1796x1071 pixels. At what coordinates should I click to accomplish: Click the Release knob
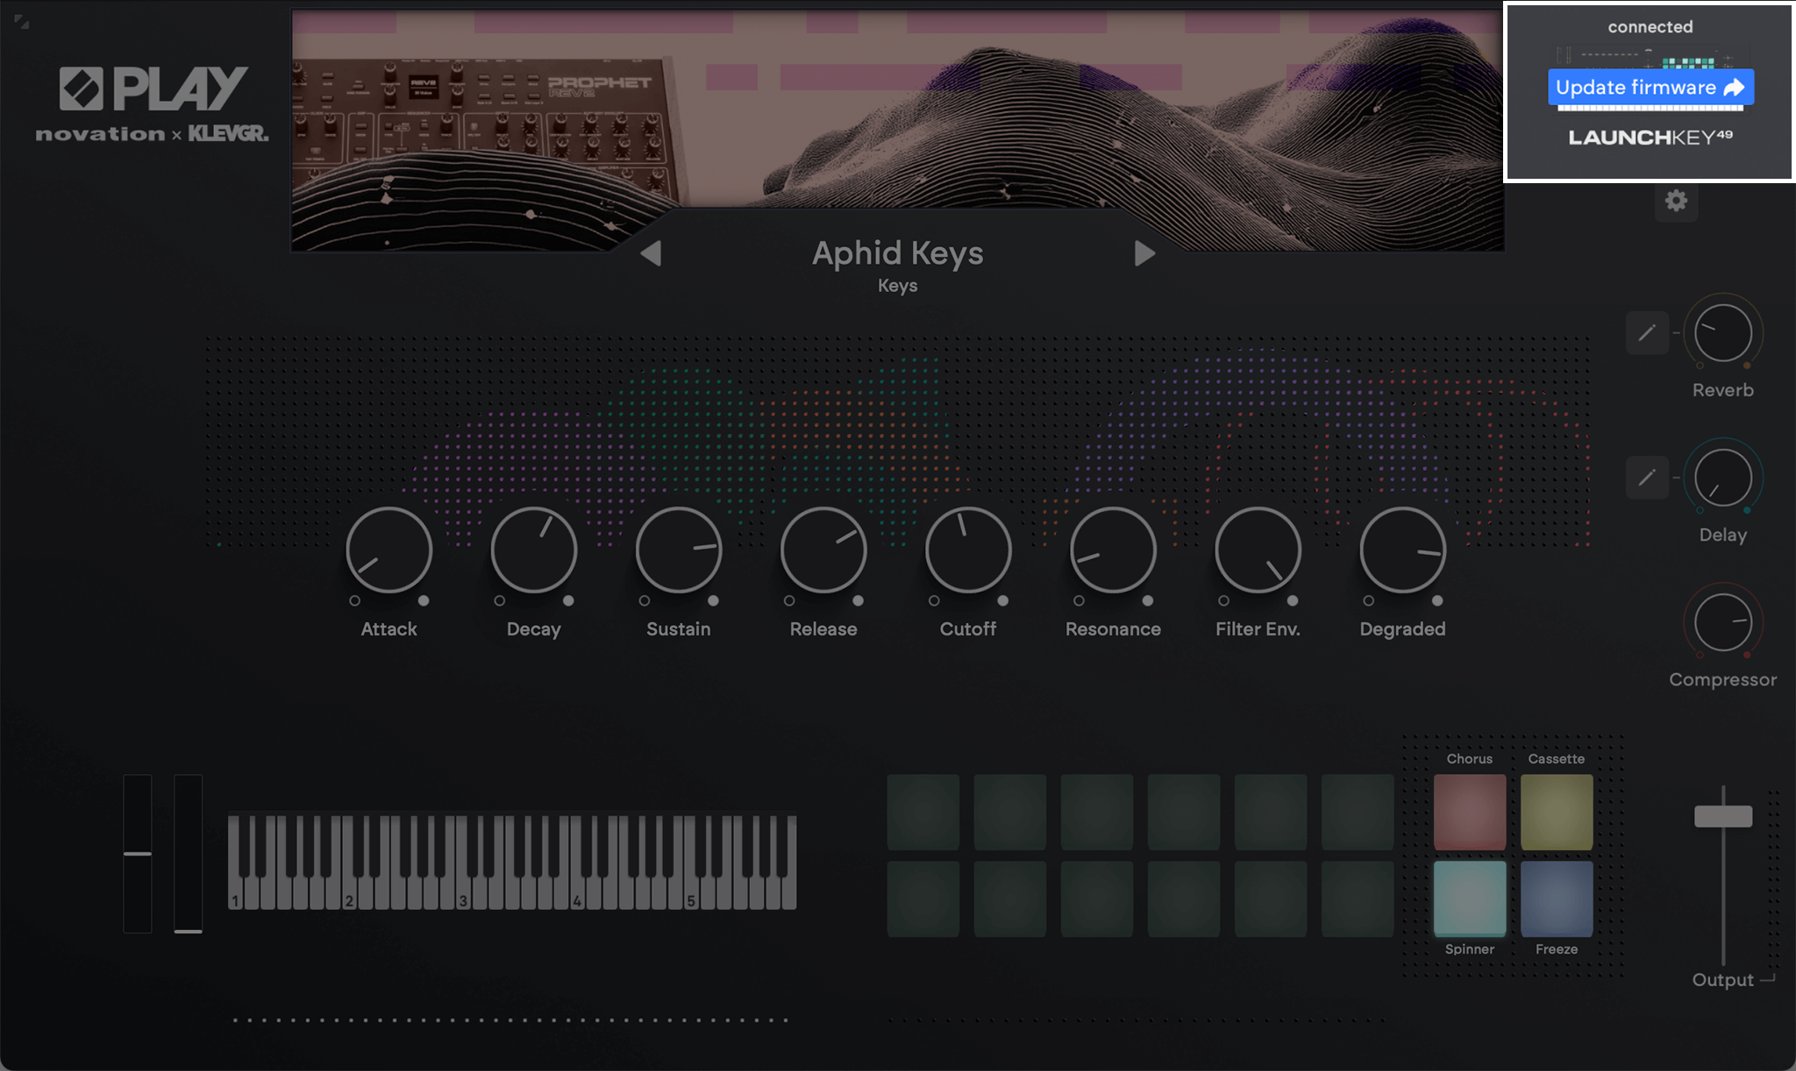point(823,550)
